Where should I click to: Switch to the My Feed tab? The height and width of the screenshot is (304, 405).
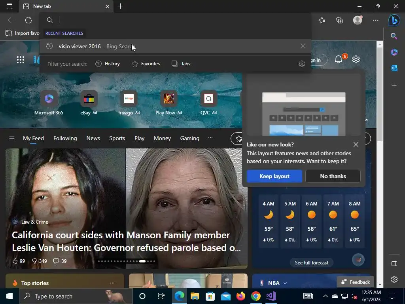tap(33, 138)
